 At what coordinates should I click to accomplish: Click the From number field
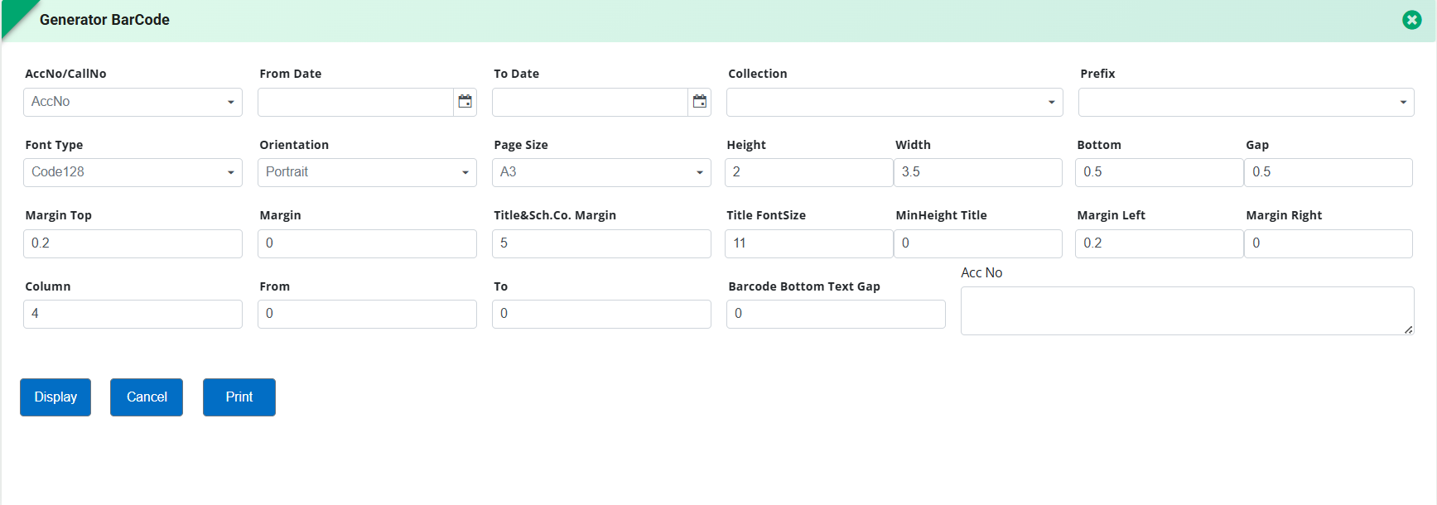click(x=367, y=314)
